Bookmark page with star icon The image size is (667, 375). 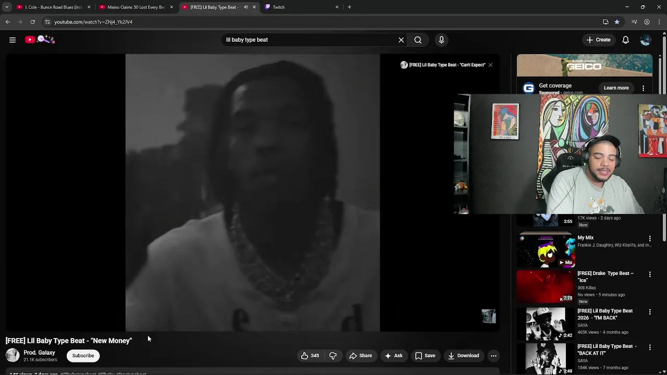(x=617, y=22)
